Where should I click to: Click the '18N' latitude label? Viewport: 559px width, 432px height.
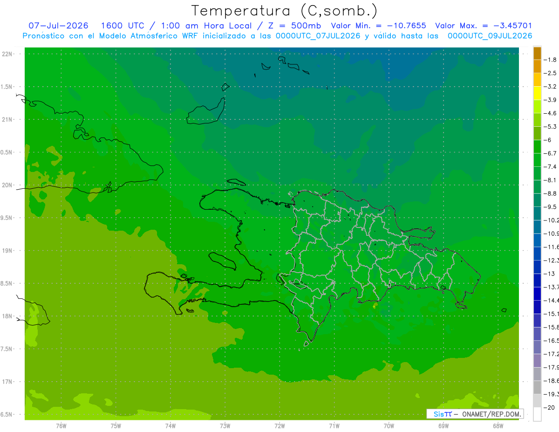8,316
